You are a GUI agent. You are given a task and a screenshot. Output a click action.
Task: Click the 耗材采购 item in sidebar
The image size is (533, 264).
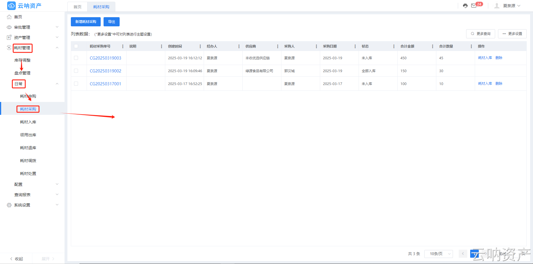(28, 109)
